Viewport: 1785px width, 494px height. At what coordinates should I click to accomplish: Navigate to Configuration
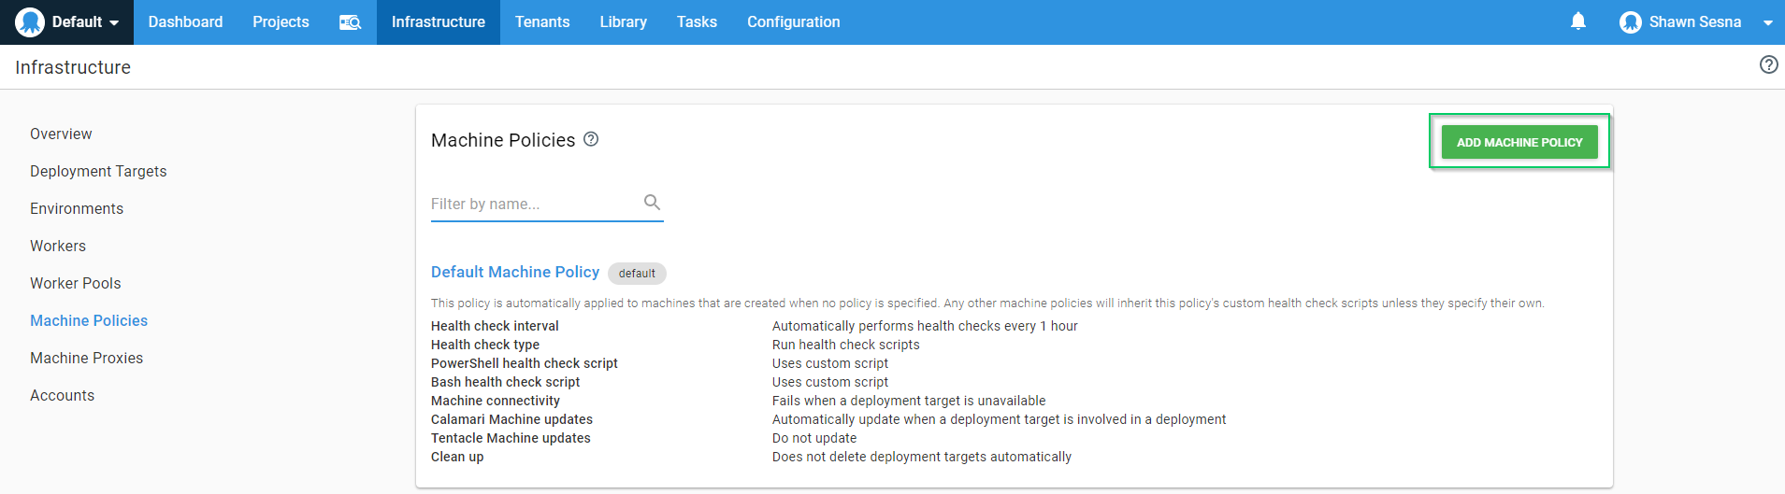pyautogui.click(x=793, y=22)
